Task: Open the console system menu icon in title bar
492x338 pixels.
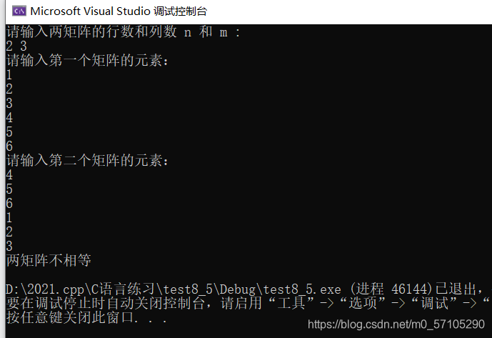Action: coord(19,11)
